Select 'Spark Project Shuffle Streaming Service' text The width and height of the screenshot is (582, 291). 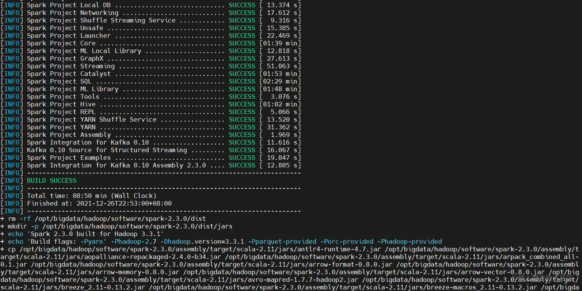[x=101, y=20]
